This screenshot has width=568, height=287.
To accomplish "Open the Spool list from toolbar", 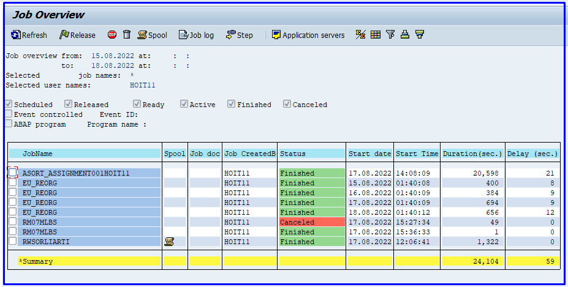I will 152,35.
